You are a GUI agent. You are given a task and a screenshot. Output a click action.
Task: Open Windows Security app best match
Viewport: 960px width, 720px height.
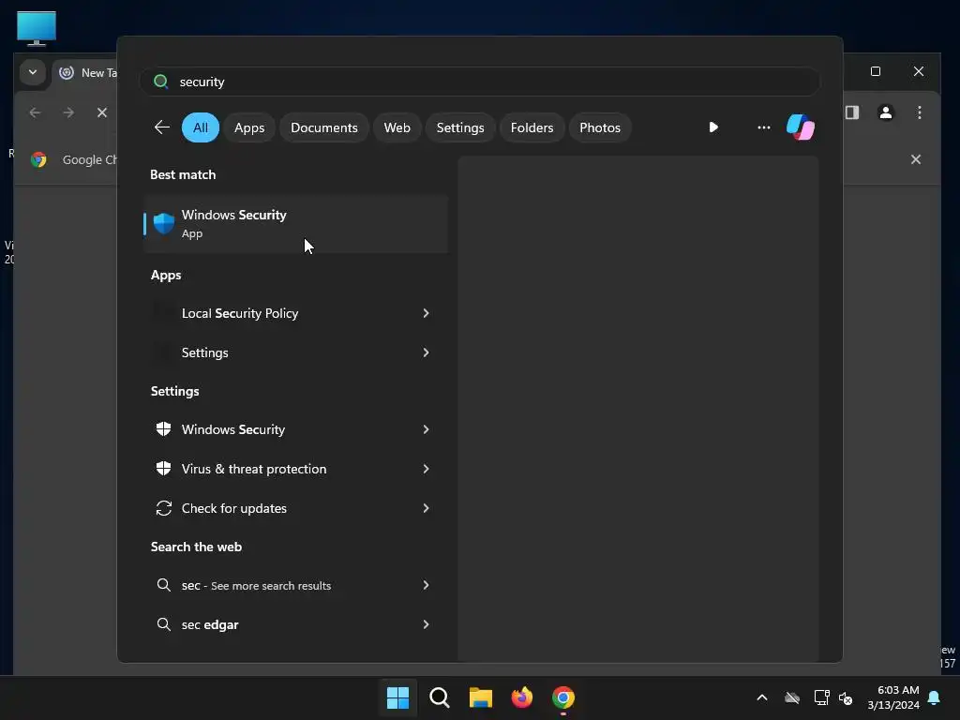(295, 223)
